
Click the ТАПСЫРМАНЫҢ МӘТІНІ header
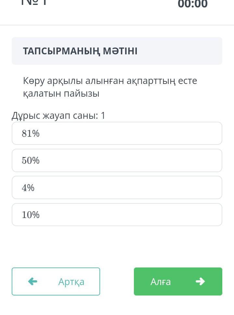(80, 51)
